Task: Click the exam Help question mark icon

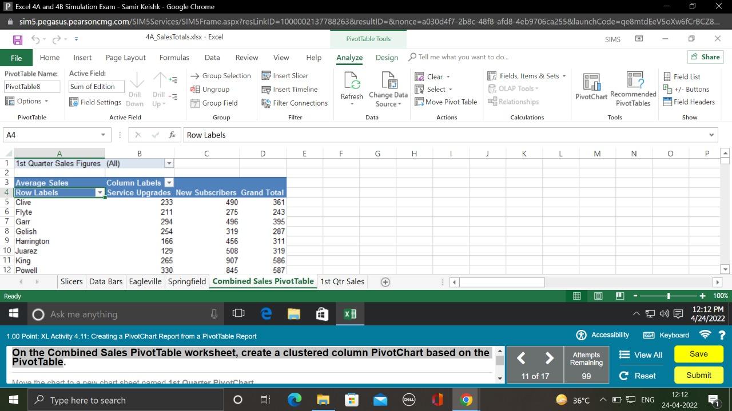Action: coord(722,335)
